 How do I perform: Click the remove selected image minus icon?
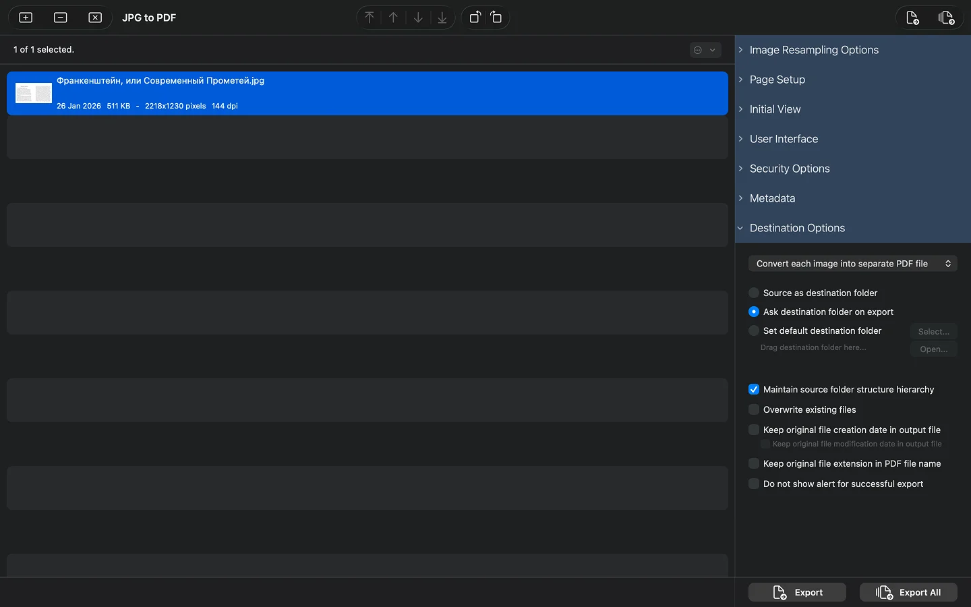click(61, 18)
